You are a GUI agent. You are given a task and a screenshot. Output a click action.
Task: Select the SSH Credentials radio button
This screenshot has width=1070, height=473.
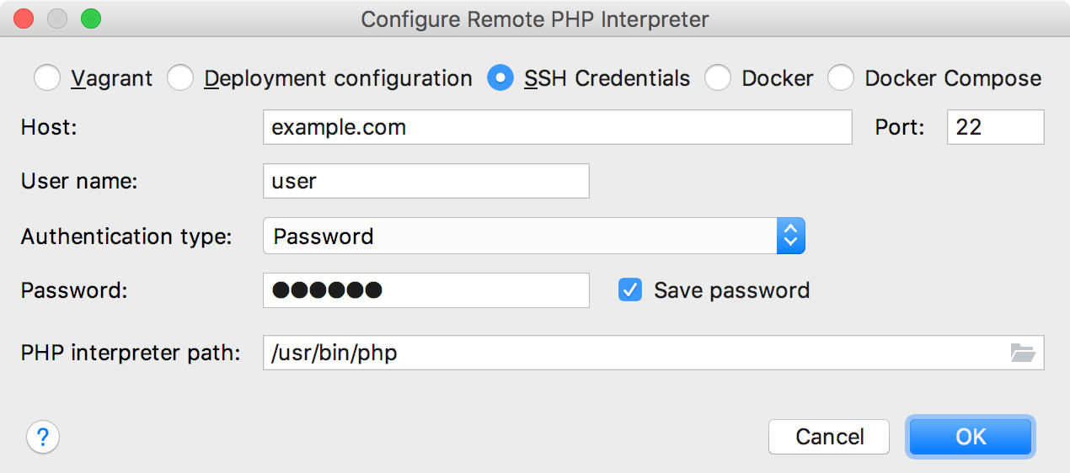coord(500,78)
